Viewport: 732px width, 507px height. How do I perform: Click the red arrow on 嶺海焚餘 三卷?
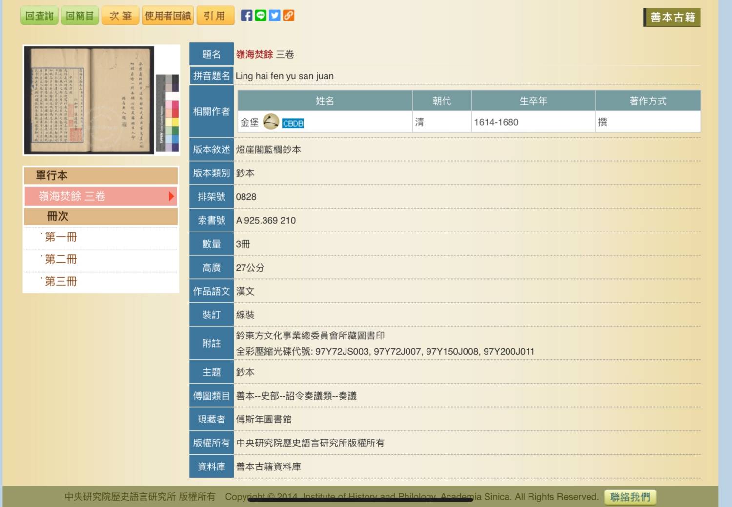(x=171, y=196)
